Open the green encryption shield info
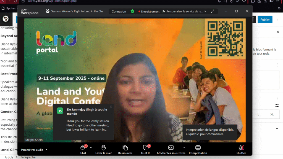The width and height of the screenshot is (283, 159). click(132, 11)
